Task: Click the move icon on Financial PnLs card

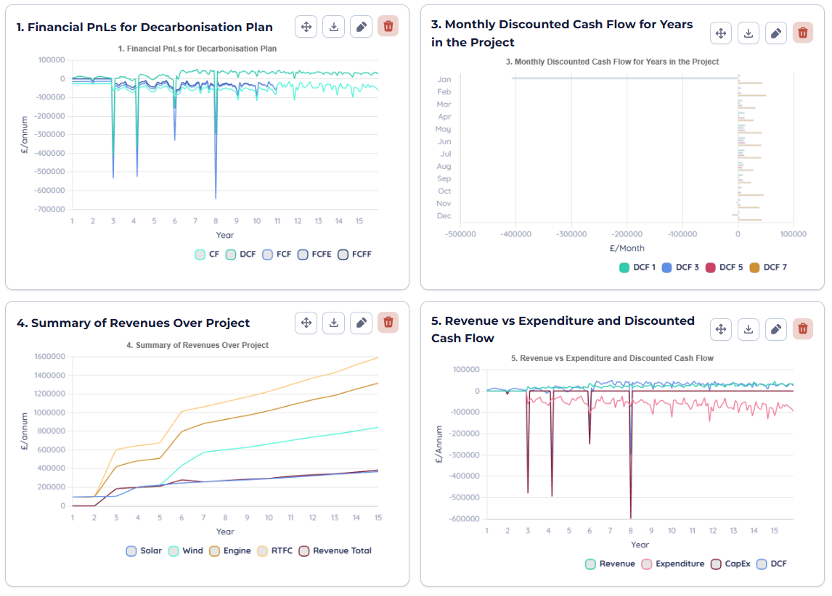Action: point(306,27)
